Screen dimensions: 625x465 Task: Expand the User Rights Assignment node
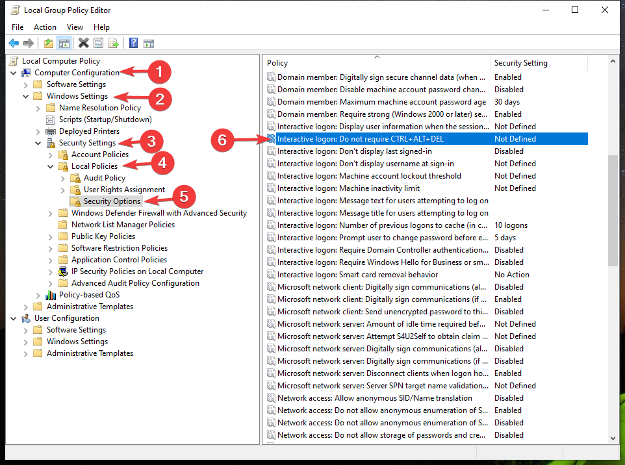(x=62, y=190)
